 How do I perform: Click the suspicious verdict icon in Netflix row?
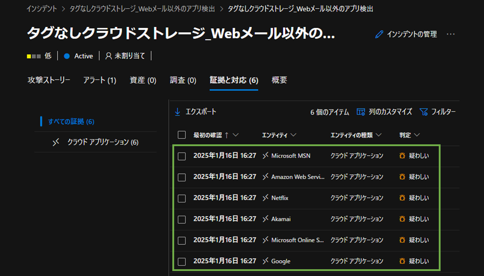click(x=402, y=198)
